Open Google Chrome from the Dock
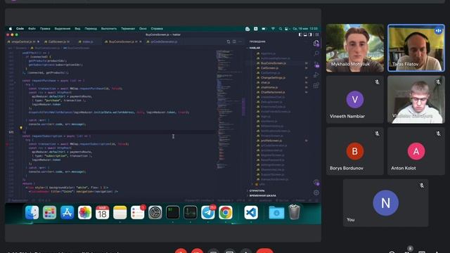450x253 pixels. click(226, 212)
